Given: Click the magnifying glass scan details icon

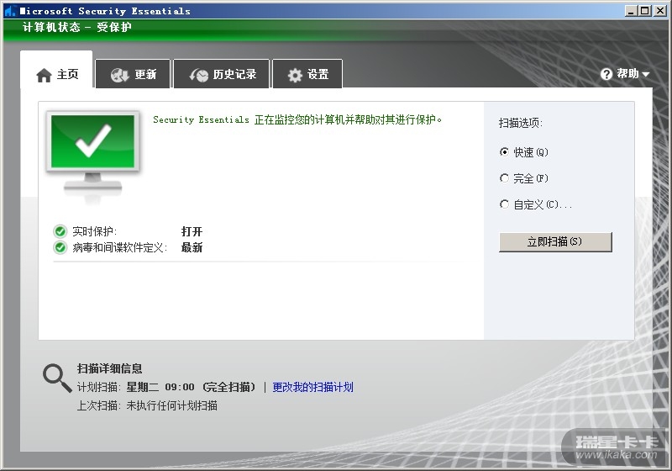Looking at the screenshot, I should tap(57, 378).
